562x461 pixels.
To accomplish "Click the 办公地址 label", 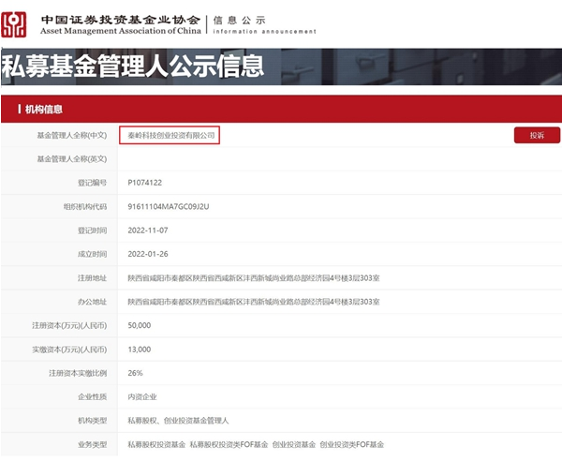I will pyautogui.click(x=93, y=302).
